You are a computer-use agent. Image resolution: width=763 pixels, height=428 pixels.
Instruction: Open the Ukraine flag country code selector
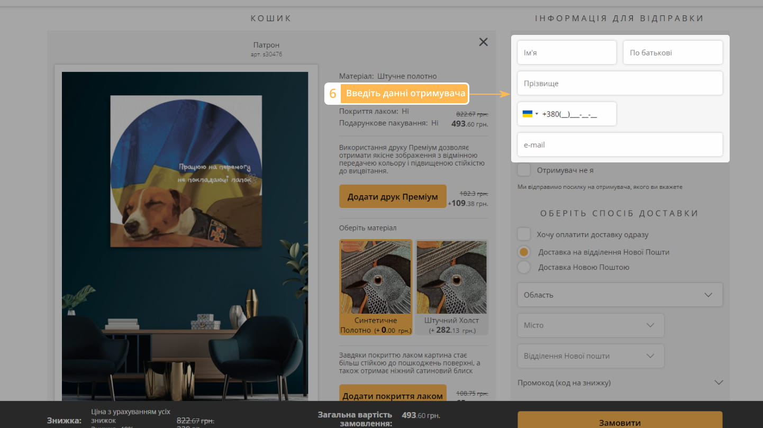(x=530, y=114)
